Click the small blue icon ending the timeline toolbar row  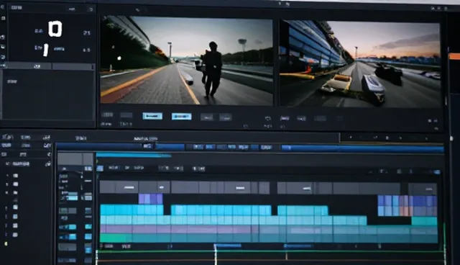pos(437,172)
